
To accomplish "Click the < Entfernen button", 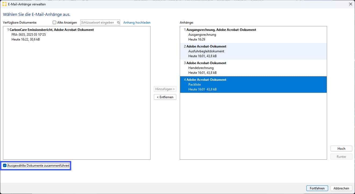I will click(x=165, y=97).
